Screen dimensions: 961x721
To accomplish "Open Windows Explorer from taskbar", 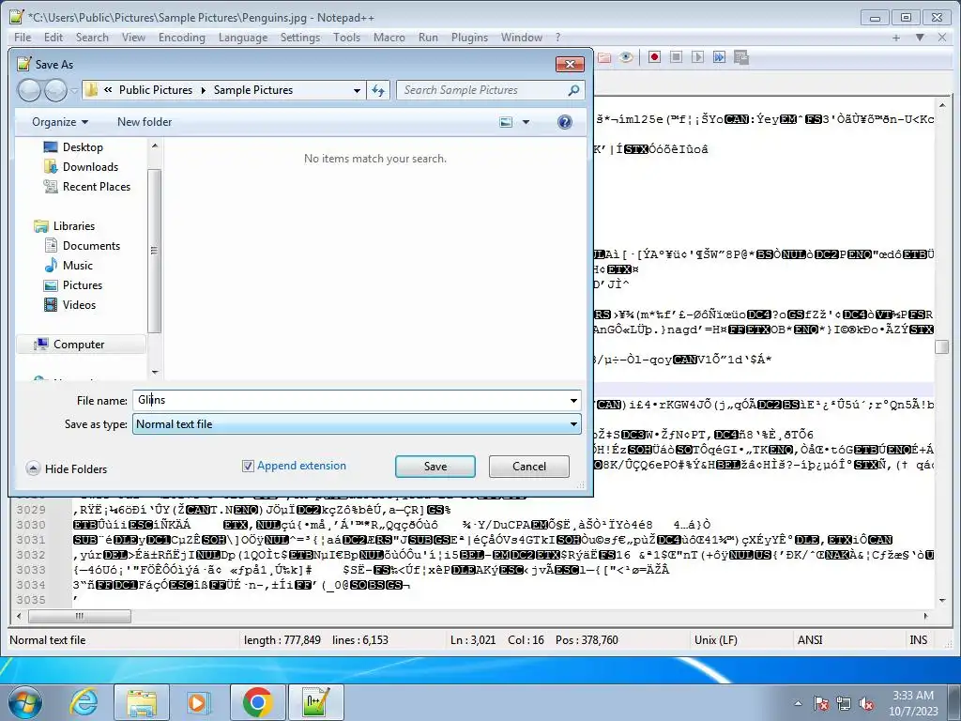I will (142, 702).
